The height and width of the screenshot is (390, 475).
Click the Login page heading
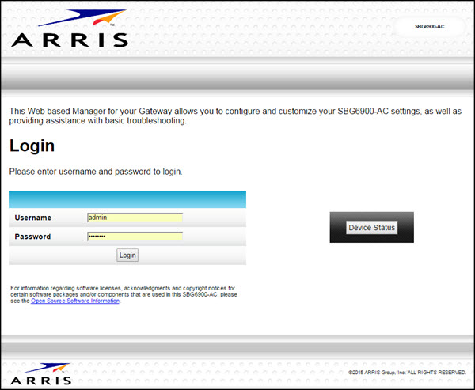click(x=32, y=146)
